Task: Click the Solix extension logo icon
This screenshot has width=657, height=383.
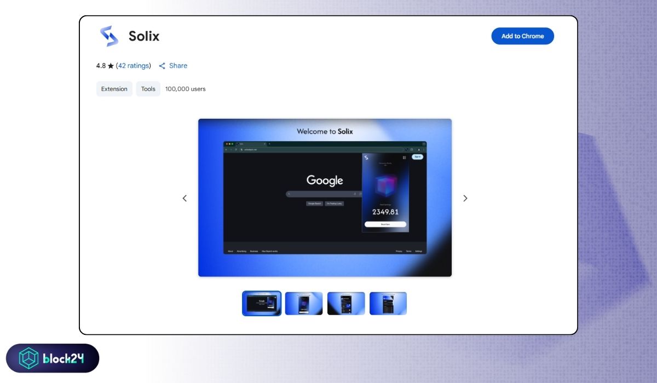Action: pyautogui.click(x=109, y=36)
